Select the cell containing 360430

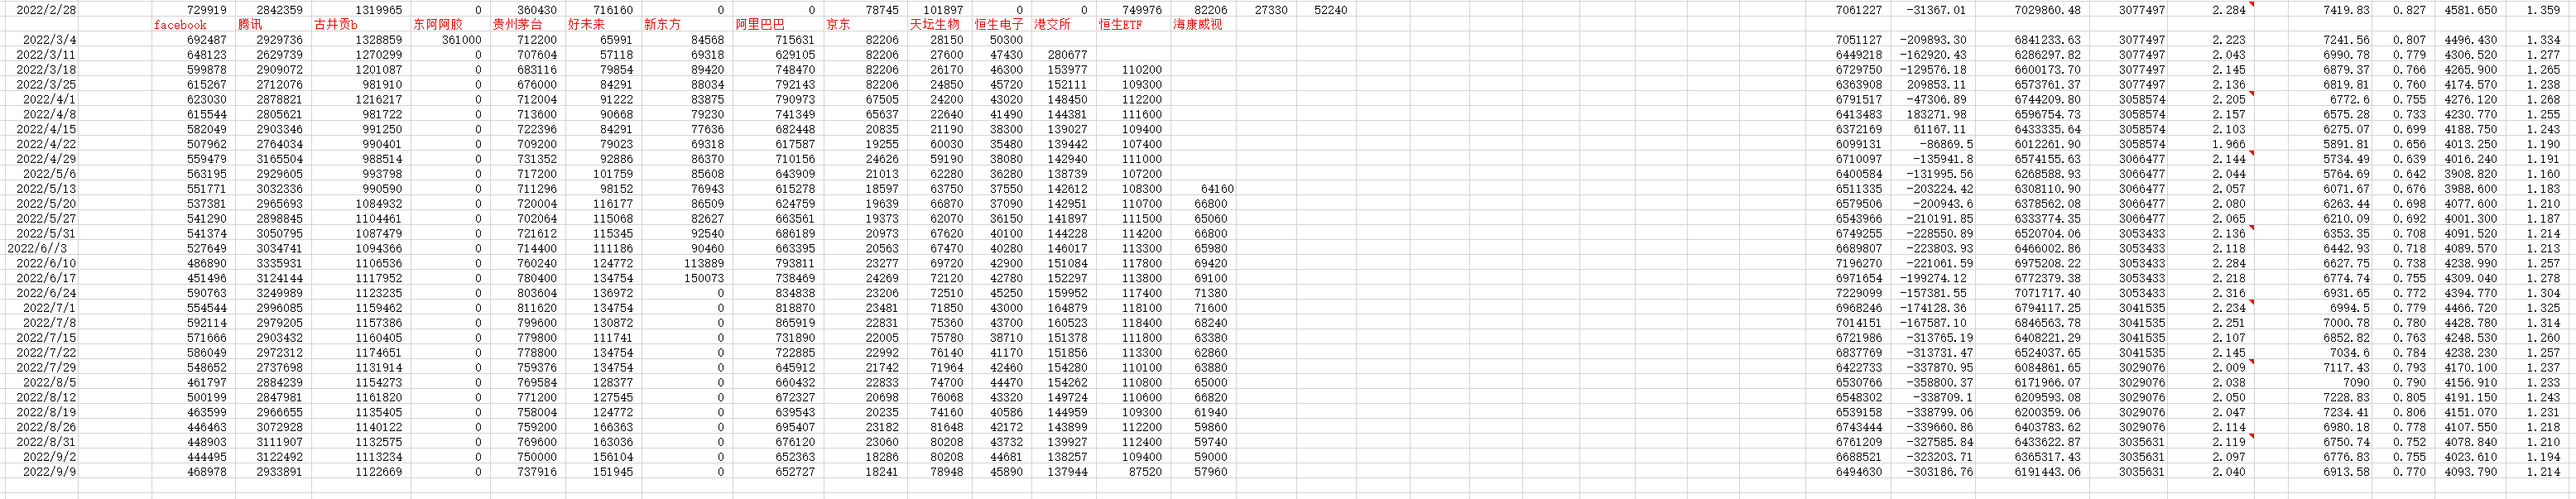click(528, 10)
